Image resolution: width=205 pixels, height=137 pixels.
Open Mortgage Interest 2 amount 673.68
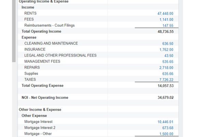[168, 128]
